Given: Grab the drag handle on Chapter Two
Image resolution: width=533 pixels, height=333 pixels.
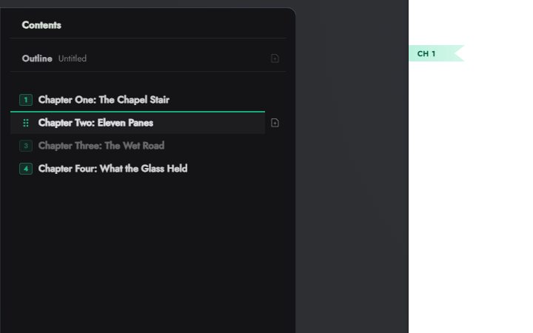Looking at the screenshot, I should [x=26, y=123].
